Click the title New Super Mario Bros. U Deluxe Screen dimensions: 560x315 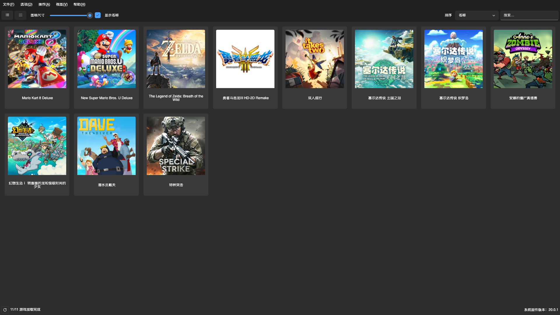[x=107, y=98]
